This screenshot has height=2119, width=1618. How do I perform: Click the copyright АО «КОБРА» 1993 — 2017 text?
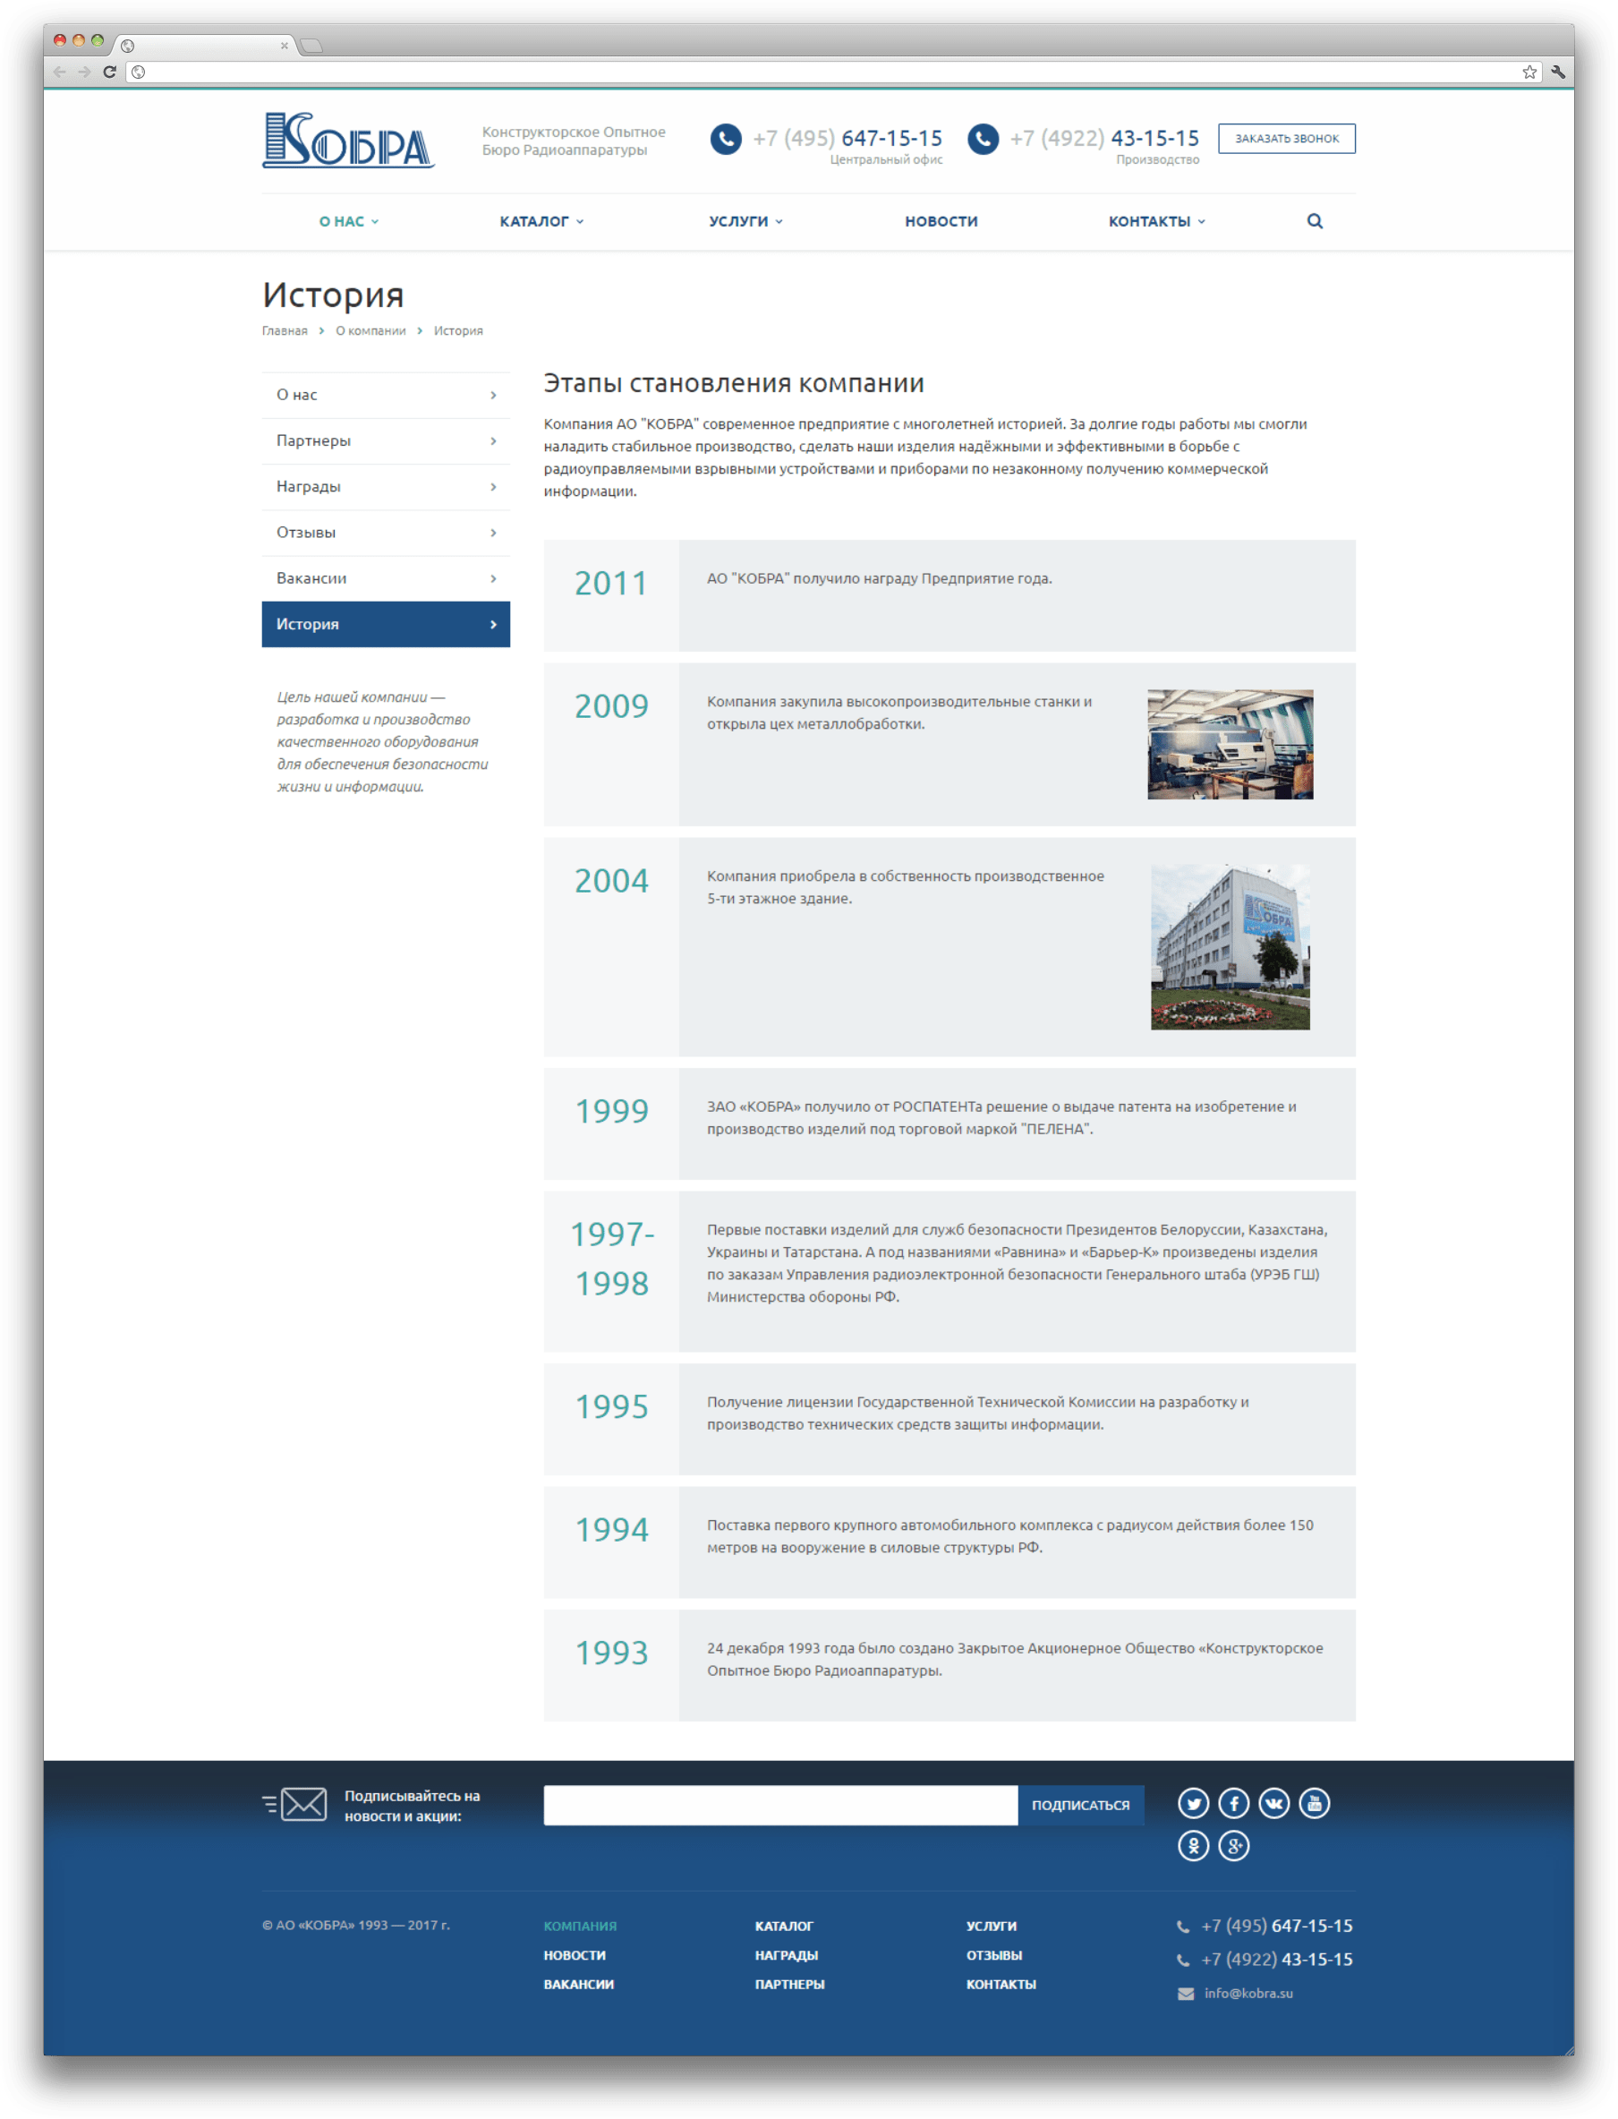[x=356, y=1926]
